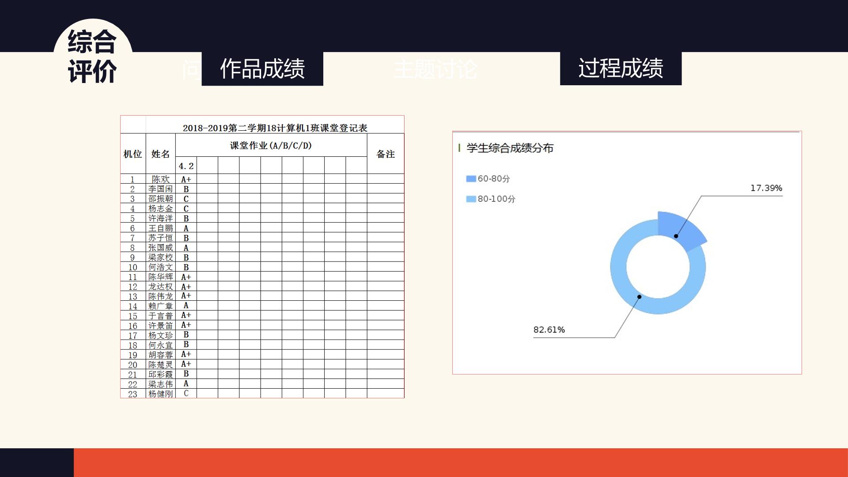Click the 80-100分 legend color swatch
848x477 pixels.
[x=471, y=199]
